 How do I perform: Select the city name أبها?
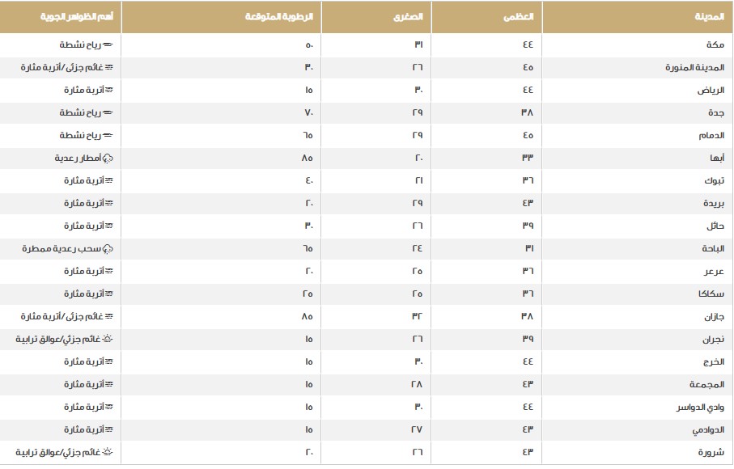(x=716, y=158)
